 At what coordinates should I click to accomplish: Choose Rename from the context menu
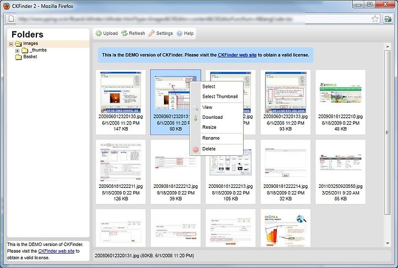(x=211, y=138)
